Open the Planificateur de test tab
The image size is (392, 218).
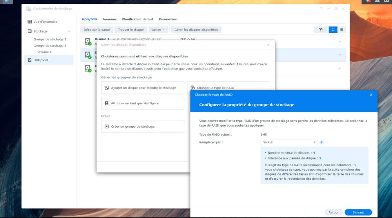(138, 19)
